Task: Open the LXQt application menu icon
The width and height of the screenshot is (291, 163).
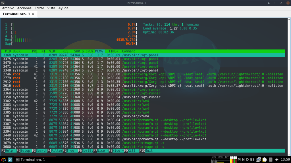Action: click(x=4, y=160)
